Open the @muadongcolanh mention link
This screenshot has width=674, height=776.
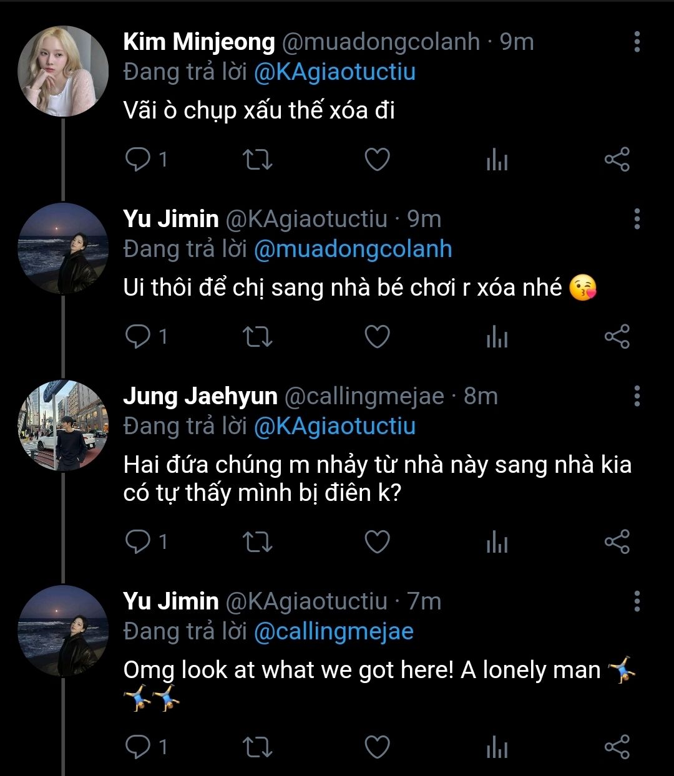(353, 249)
